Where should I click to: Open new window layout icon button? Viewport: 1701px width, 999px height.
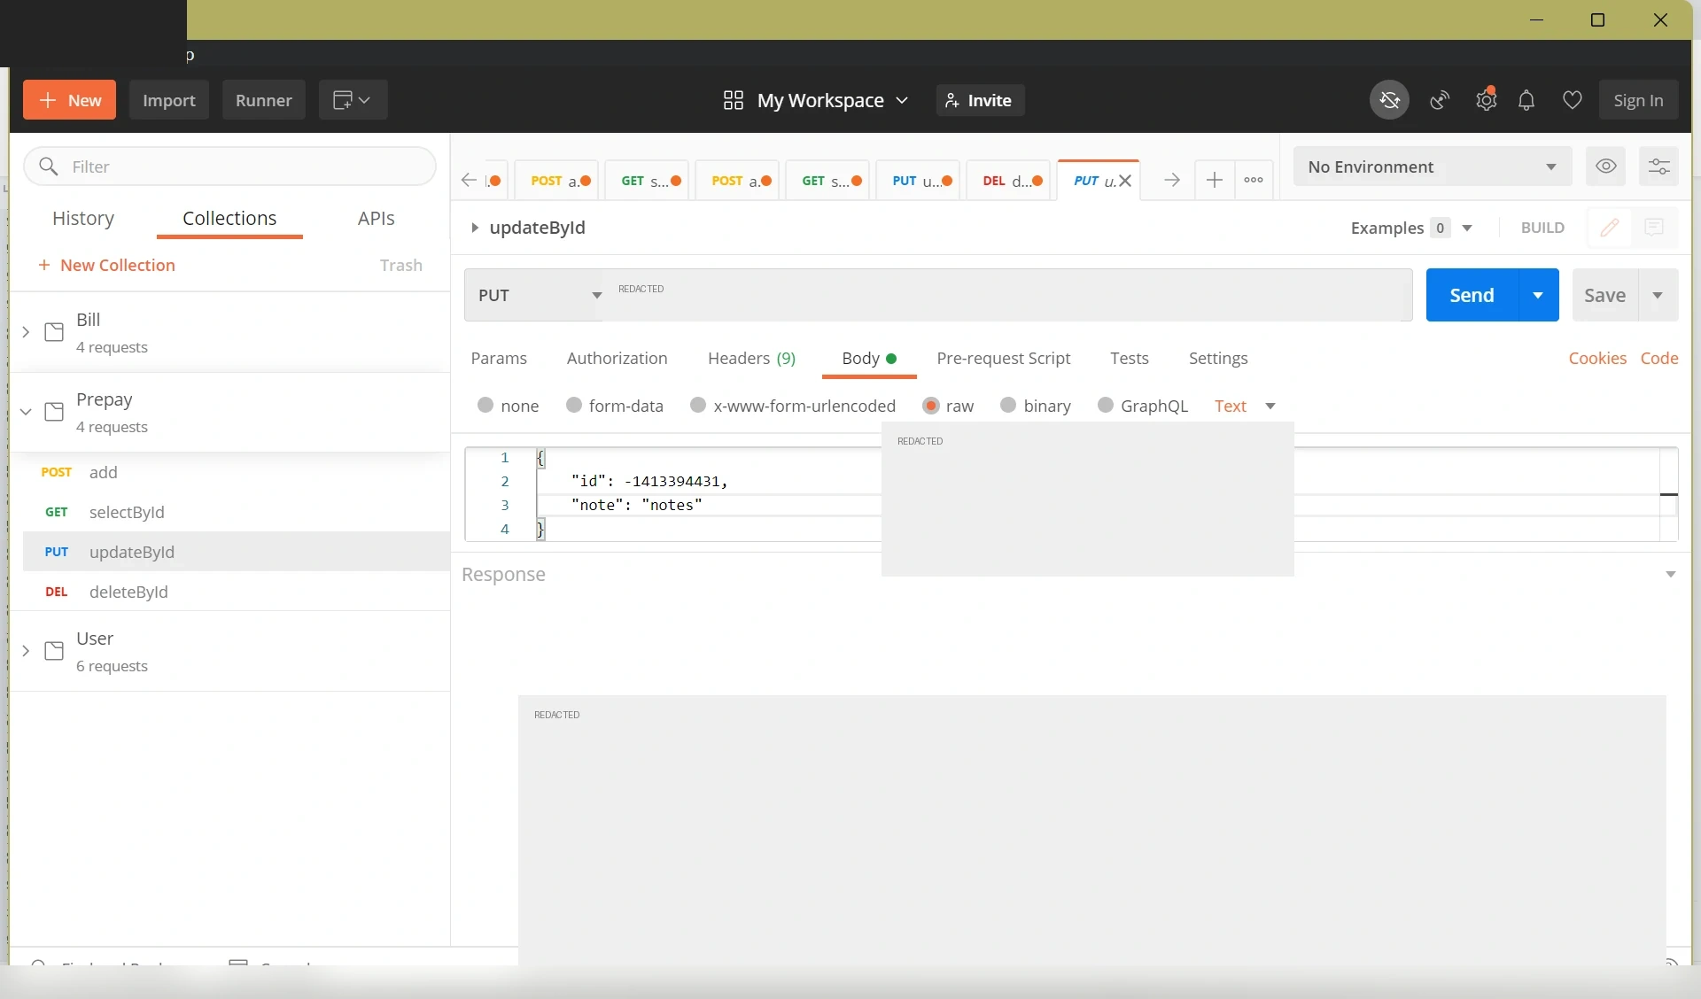click(x=352, y=100)
